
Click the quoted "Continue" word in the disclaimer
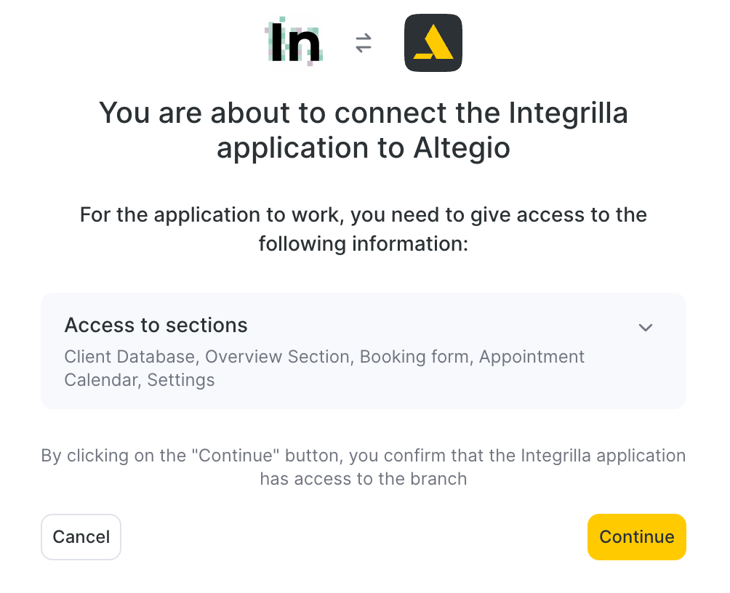tap(236, 455)
